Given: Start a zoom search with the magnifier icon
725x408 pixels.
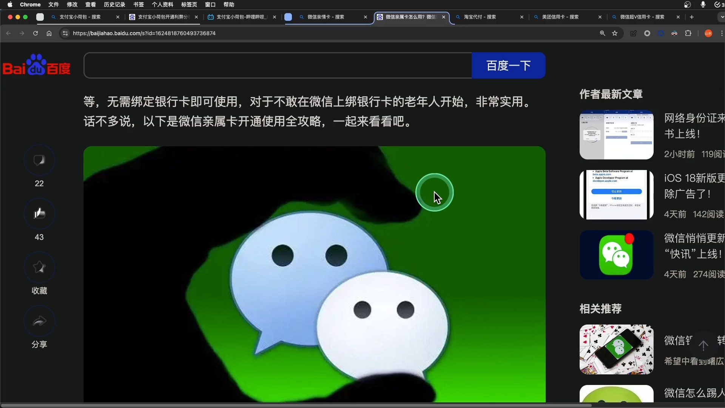Looking at the screenshot, I should 602,33.
